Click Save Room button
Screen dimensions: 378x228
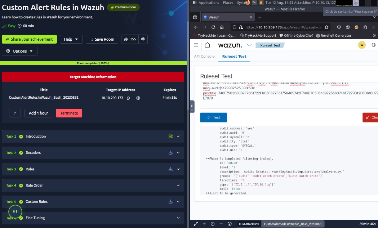[x=102, y=39]
